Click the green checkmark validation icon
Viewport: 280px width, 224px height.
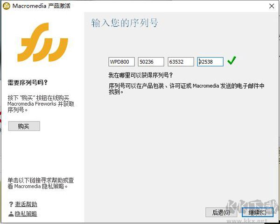pyautogui.click(x=232, y=60)
